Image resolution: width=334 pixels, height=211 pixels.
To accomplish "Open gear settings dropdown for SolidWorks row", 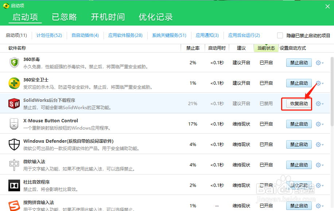I will coord(319,104).
